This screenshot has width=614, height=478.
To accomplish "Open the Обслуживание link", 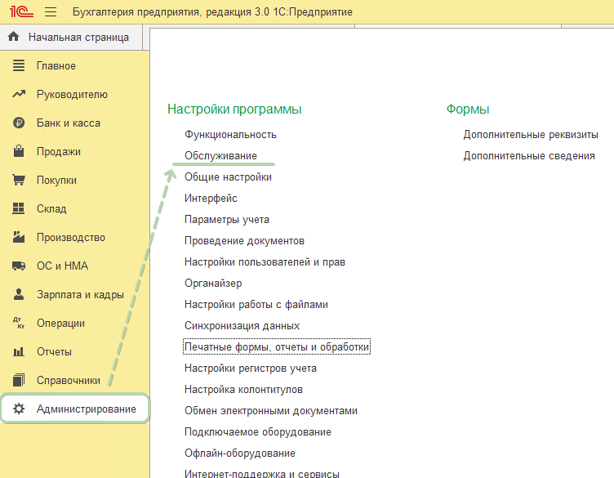I will 220,155.
